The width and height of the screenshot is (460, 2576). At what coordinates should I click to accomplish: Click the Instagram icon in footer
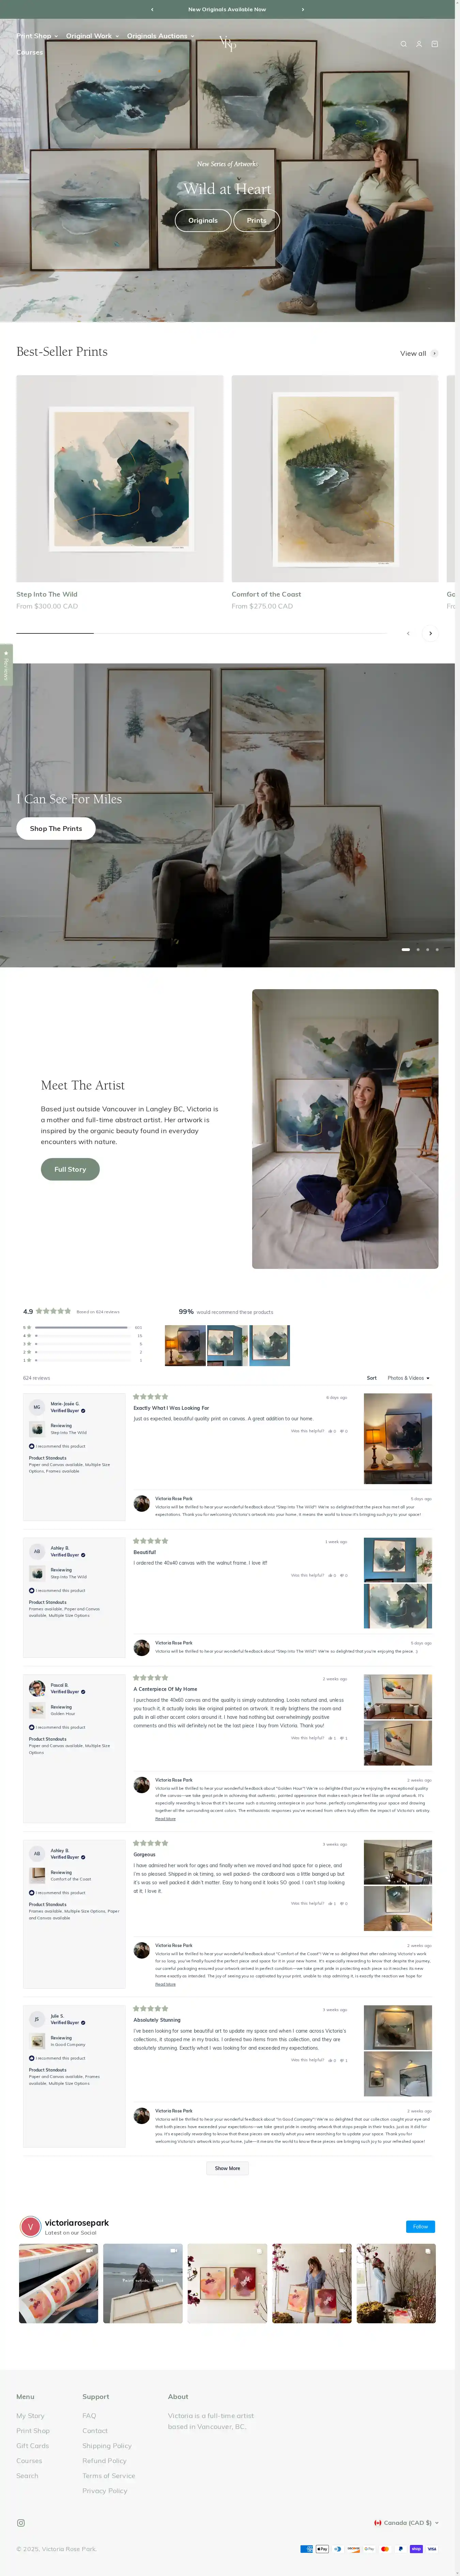click(x=21, y=2522)
